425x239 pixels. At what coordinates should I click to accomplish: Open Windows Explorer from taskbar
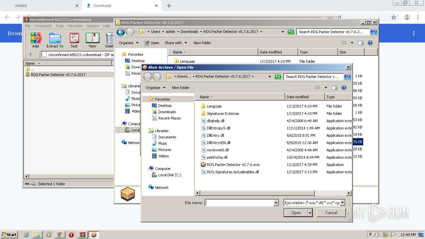(38, 235)
